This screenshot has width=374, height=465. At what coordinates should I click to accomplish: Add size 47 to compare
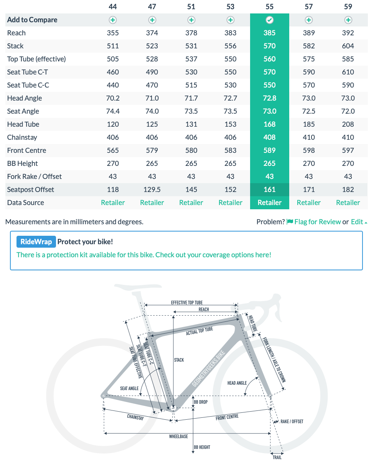coord(152,20)
